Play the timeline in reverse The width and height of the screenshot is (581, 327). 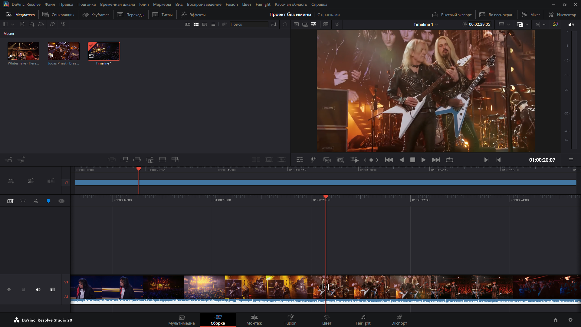[x=402, y=160]
